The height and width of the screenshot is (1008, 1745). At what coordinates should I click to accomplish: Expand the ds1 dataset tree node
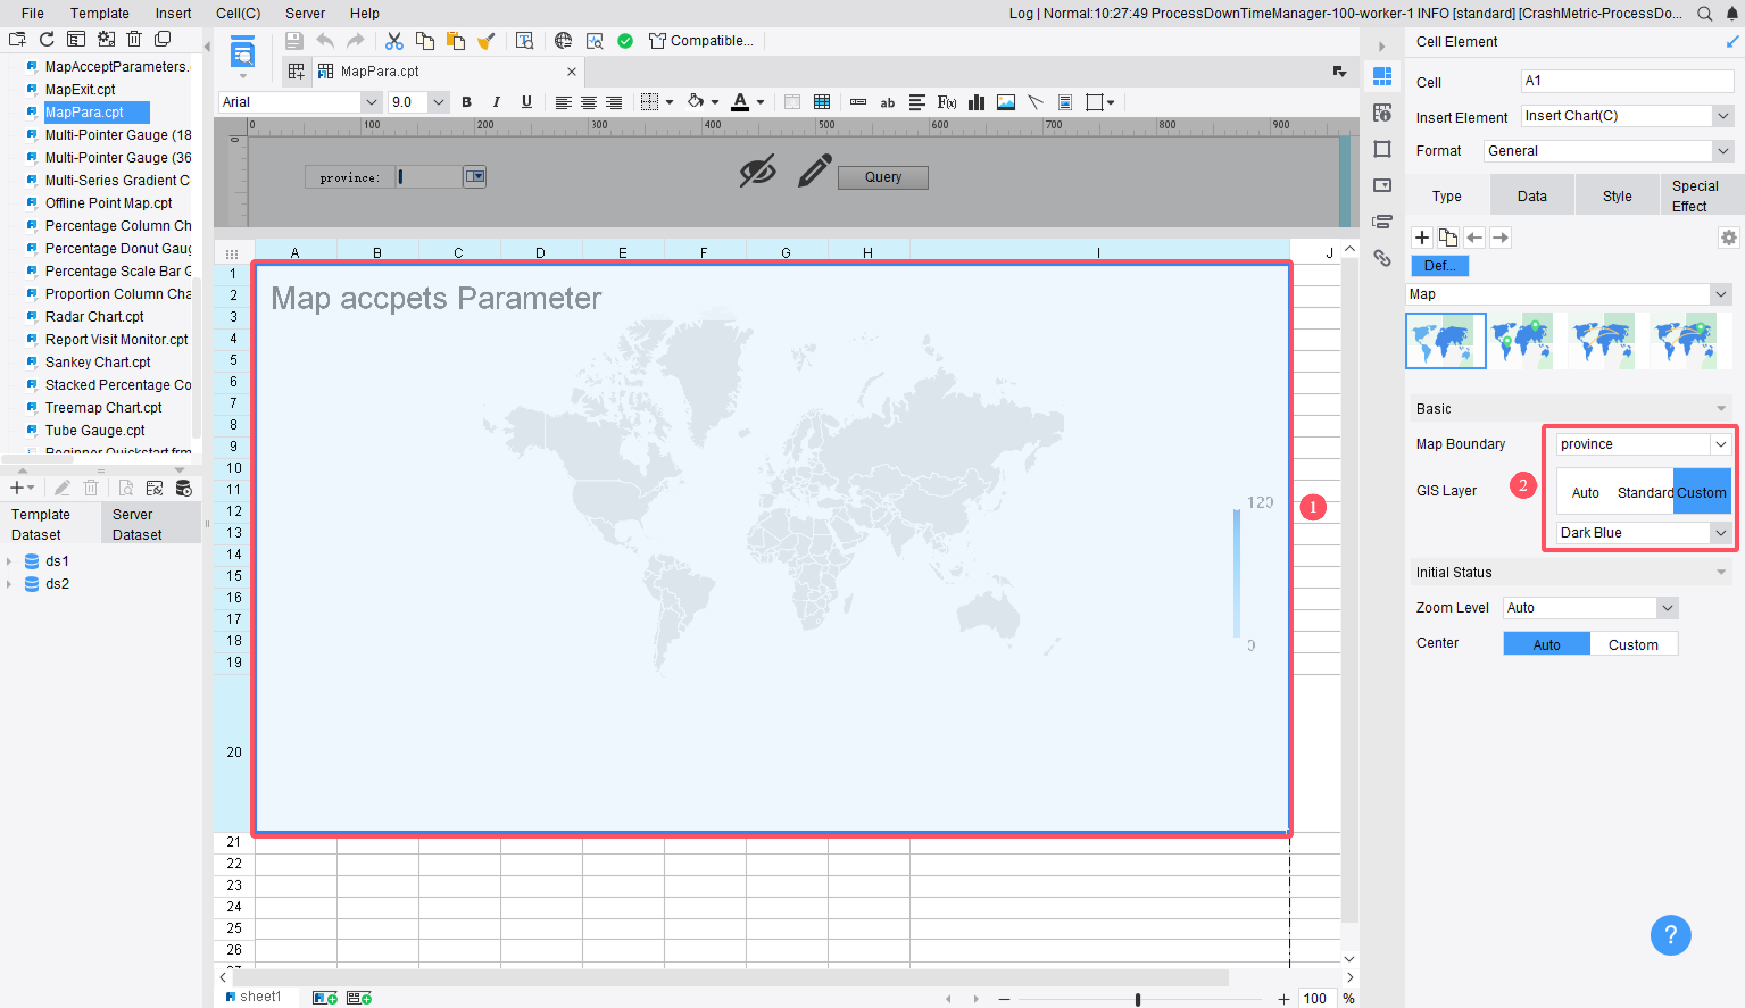click(9, 561)
